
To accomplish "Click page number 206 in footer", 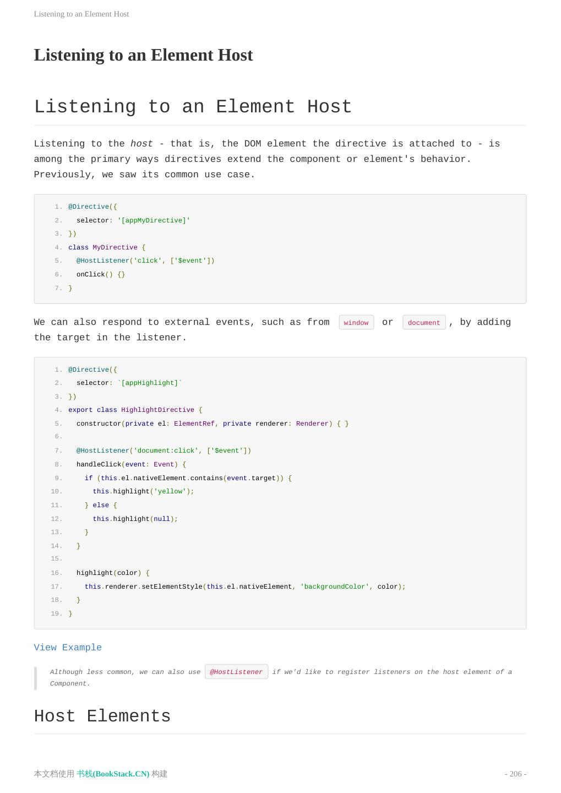I will click(515, 774).
